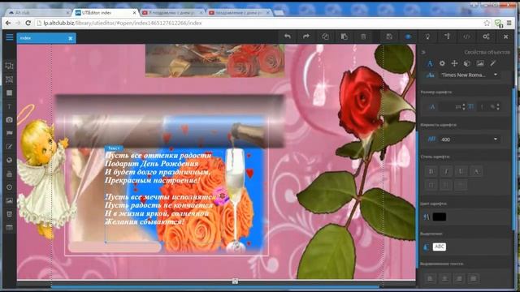Open hints using the light bulb icon
The image size is (520, 292).
[428, 36]
